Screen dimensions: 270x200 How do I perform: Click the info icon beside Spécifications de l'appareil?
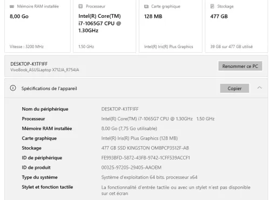(13, 88)
